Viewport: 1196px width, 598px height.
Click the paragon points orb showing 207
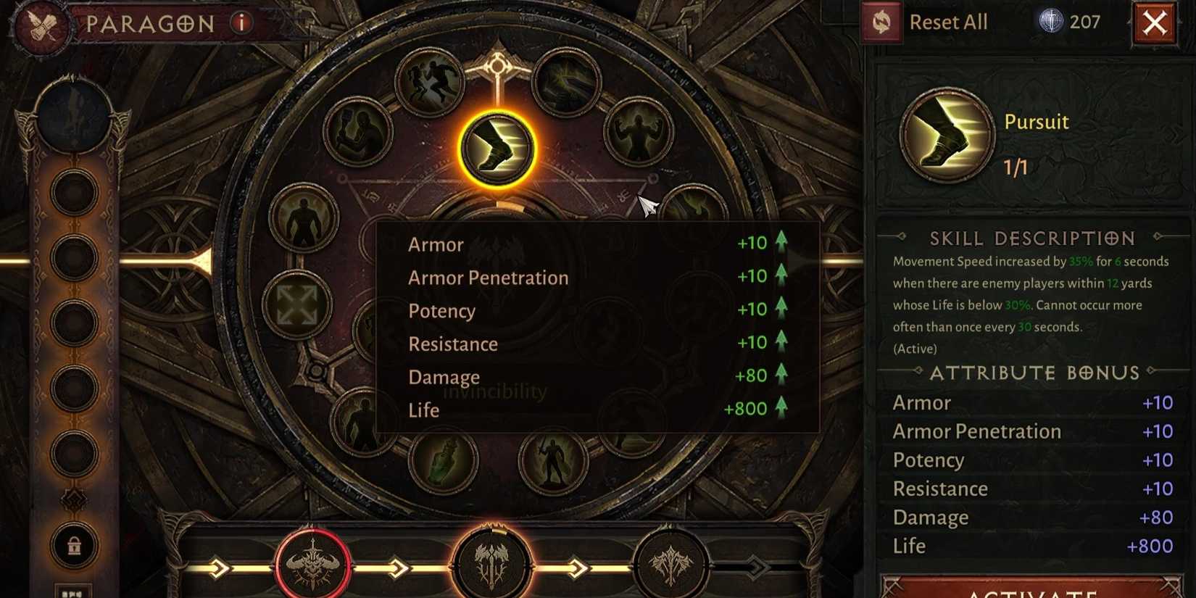pos(1051,22)
